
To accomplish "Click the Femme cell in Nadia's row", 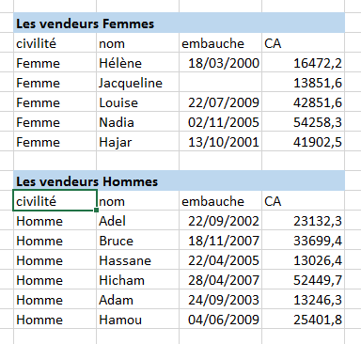I will pyautogui.click(x=55, y=121).
